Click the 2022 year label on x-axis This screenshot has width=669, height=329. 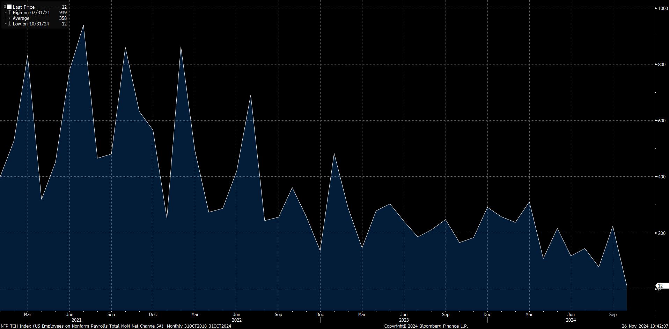(x=237, y=320)
